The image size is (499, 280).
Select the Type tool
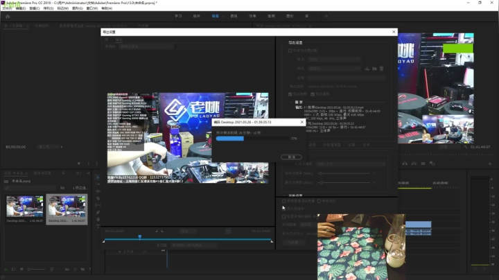coord(98,226)
